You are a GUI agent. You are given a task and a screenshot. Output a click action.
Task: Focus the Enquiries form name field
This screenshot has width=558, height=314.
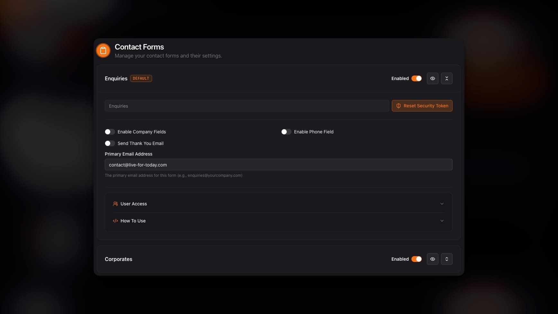(x=247, y=106)
